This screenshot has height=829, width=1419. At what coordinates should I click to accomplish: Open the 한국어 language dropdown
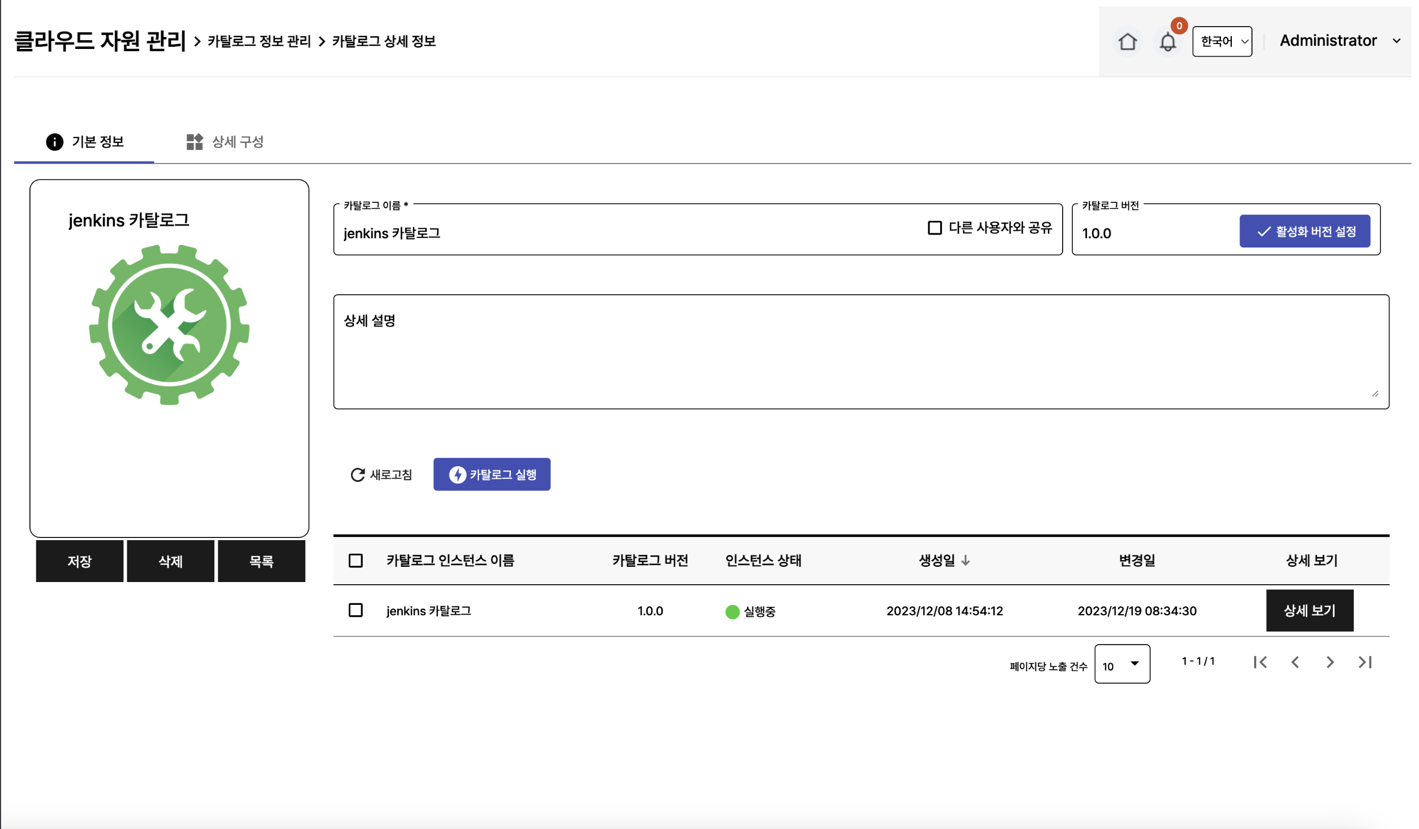tap(1222, 42)
